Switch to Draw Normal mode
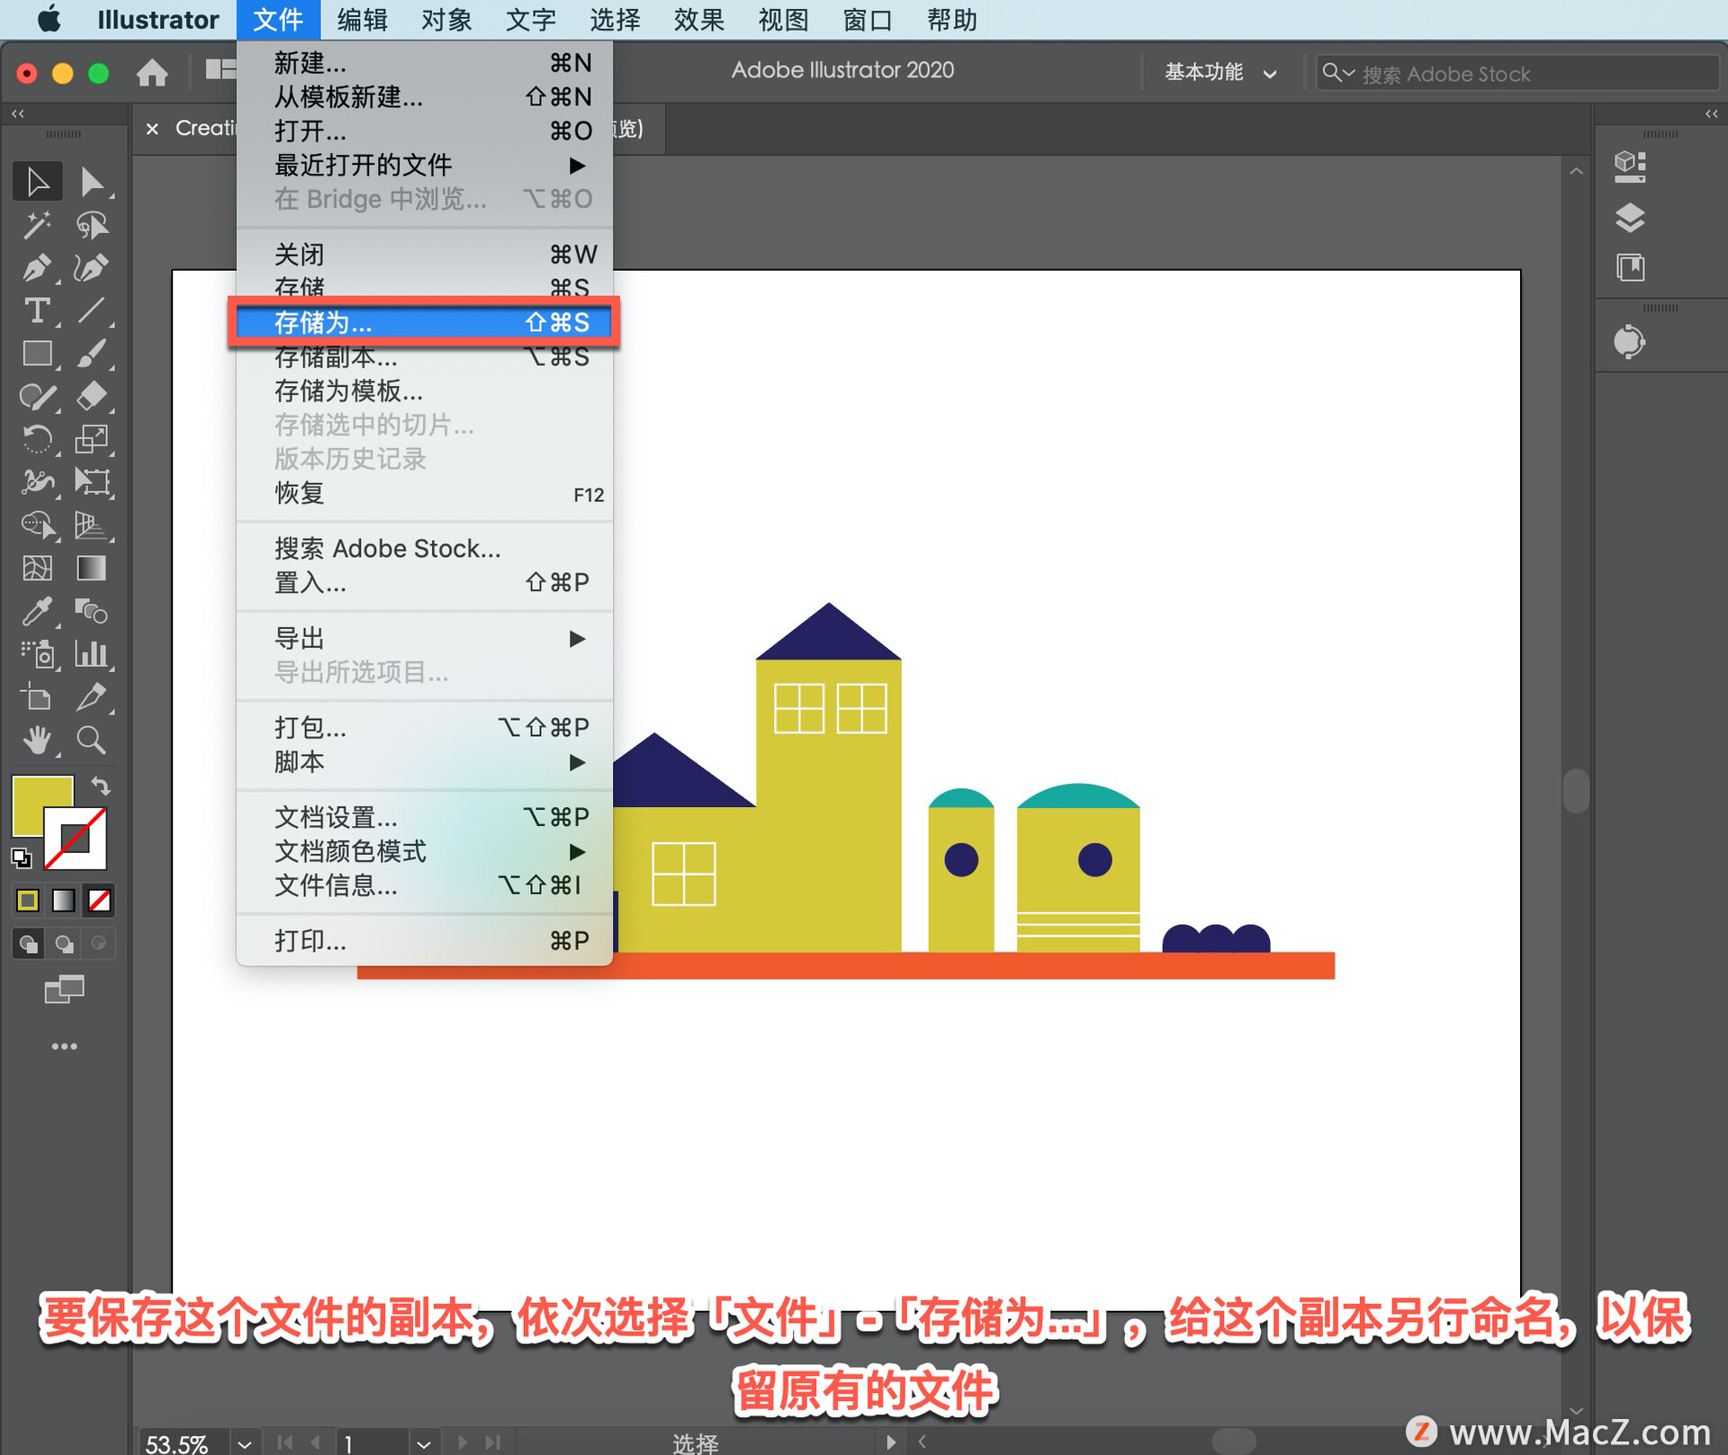This screenshot has height=1455, width=1728. [28, 944]
